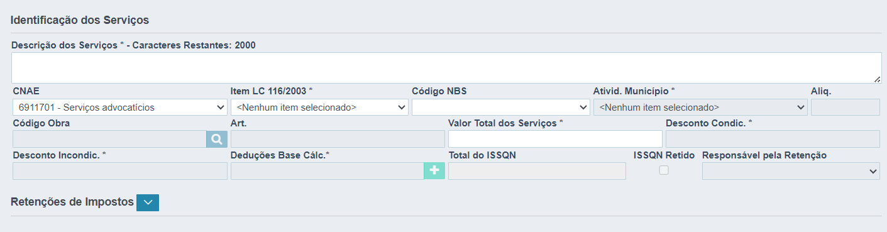Click the Valor Total dos Serviços field
The width and height of the screenshot is (887, 232).
coord(555,139)
